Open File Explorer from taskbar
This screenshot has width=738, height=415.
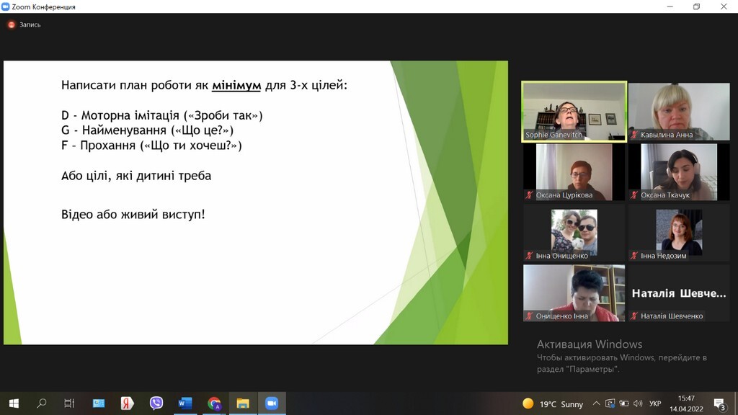243,403
